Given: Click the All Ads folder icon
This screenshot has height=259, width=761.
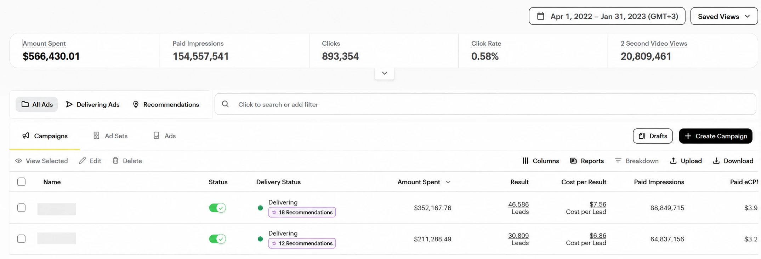Looking at the screenshot, I should tap(25, 104).
